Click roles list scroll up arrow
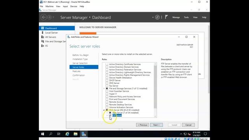Screen dimensions: 249x140 tap(155, 64)
